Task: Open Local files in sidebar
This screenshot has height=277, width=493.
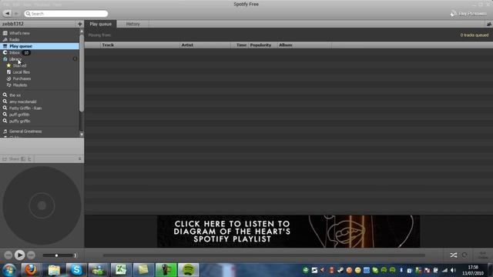Action: coord(22,72)
